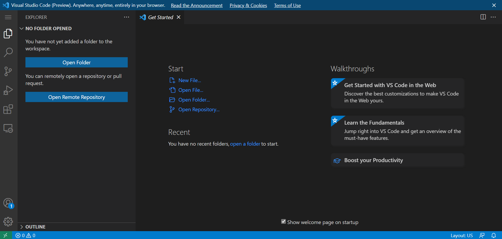The image size is (502, 239).
Task: Click the Open Remote Repository button
Action: tap(77, 97)
